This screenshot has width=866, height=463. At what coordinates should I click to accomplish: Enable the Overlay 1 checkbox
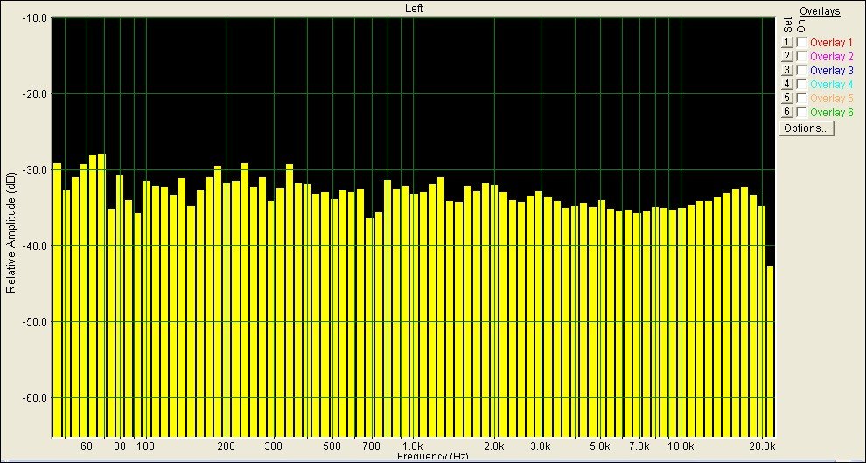800,42
